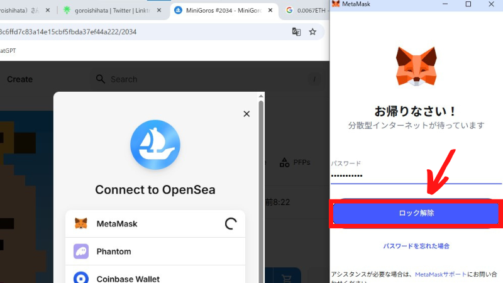
Task: Close the MetaMask window
Action: (x=491, y=4)
